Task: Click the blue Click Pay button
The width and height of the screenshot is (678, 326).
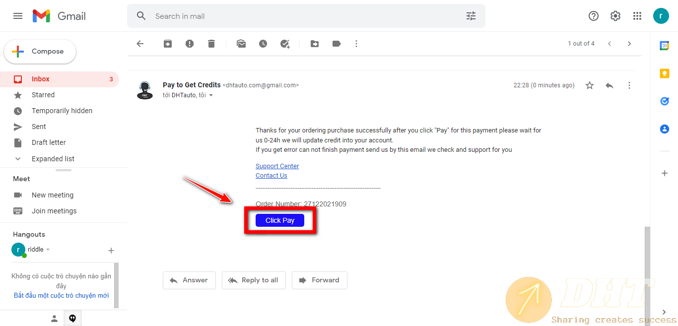Action: click(x=280, y=220)
